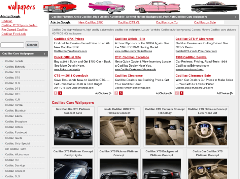Open Cadillac XTS Background Platinum Concept thumbnail

[x=162, y=169]
